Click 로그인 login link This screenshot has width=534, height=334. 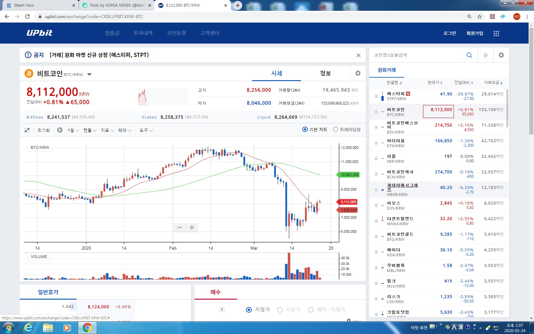click(449, 33)
